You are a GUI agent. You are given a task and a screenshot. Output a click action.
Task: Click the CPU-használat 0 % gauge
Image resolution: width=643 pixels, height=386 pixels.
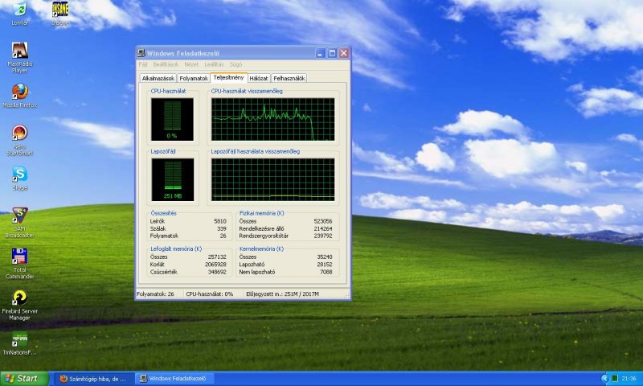pyautogui.click(x=172, y=119)
